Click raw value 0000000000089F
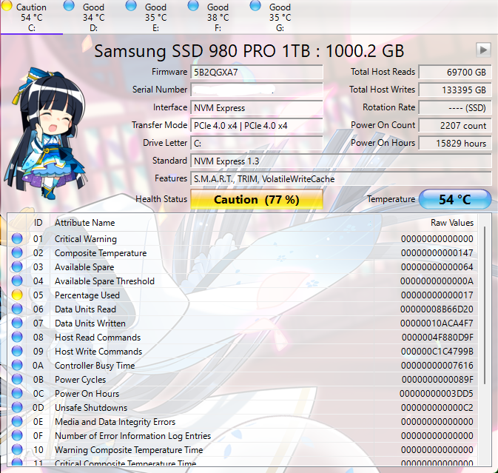Viewport: 498px width, 473px height. (x=437, y=379)
